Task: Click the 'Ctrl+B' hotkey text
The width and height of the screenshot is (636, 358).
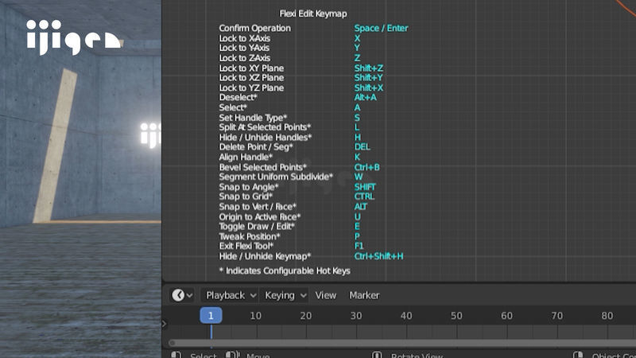Action: [366, 167]
